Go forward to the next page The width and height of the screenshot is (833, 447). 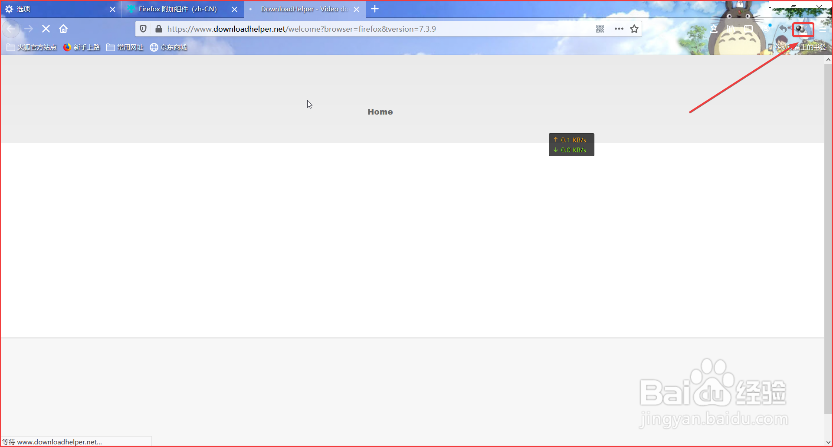(29, 29)
